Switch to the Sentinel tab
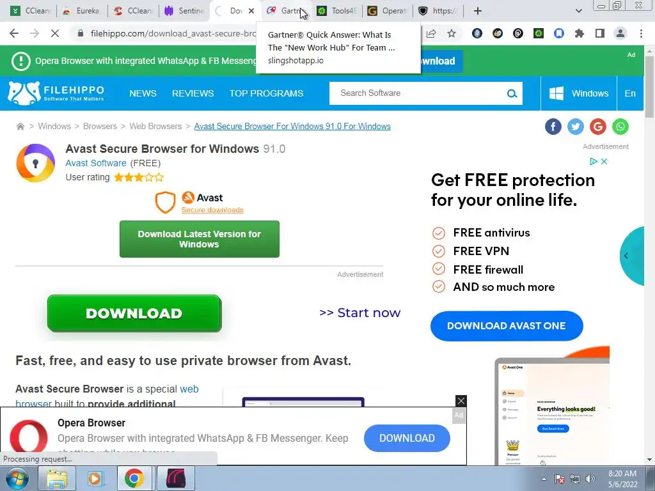Image resolution: width=655 pixels, height=491 pixels. pos(185,11)
